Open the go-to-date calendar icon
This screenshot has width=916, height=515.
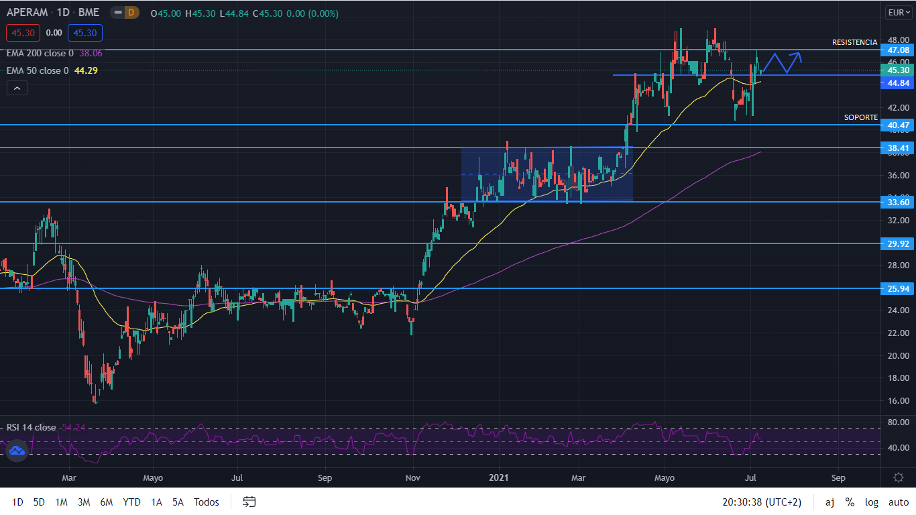point(249,502)
